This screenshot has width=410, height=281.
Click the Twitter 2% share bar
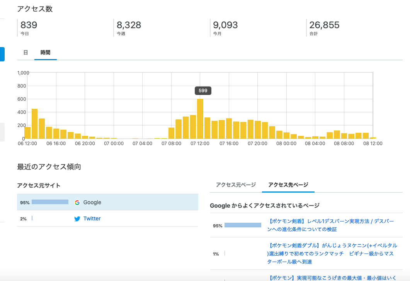32,218
